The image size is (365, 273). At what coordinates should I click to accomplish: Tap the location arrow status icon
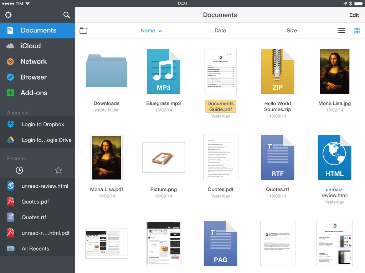tap(345, 4)
